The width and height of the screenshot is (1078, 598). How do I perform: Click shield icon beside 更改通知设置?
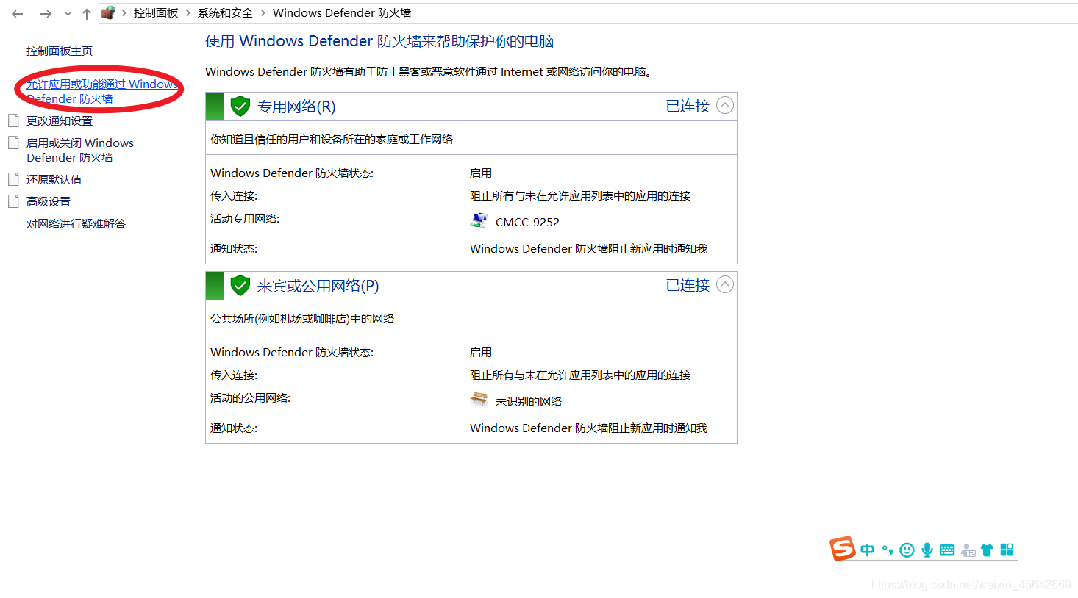click(x=13, y=120)
